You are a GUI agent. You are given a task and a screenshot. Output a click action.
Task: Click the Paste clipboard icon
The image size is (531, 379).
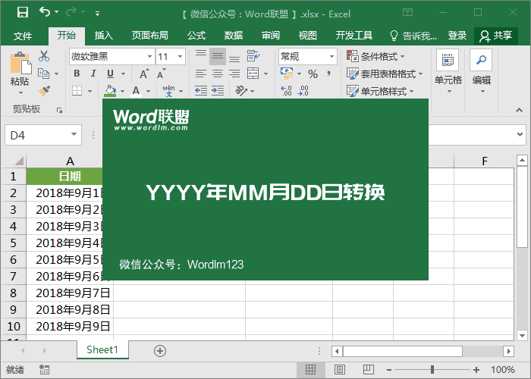pyautogui.click(x=20, y=64)
